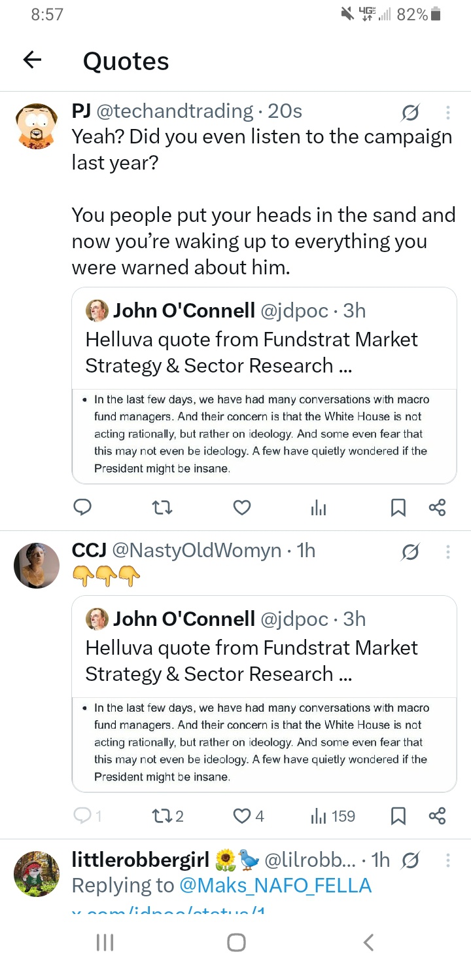This screenshot has height=969, width=471.
Task: Tap the back arrow beside Quotes
Action: 32,60
